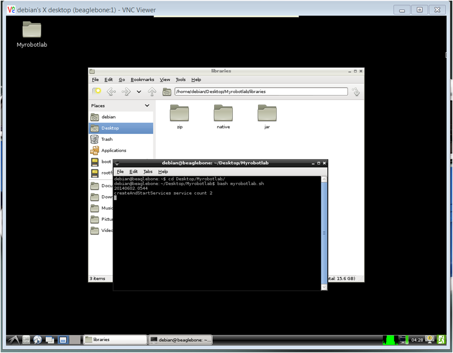Click the libraries window menu icon

[92, 71]
